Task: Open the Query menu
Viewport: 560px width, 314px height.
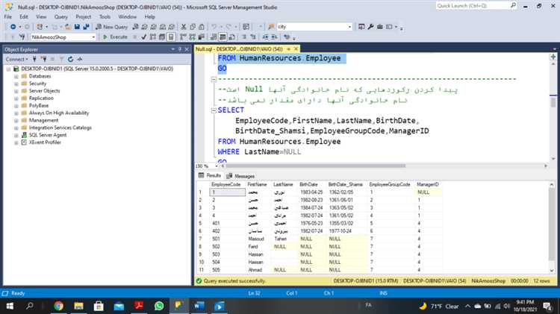Action: 60,16
